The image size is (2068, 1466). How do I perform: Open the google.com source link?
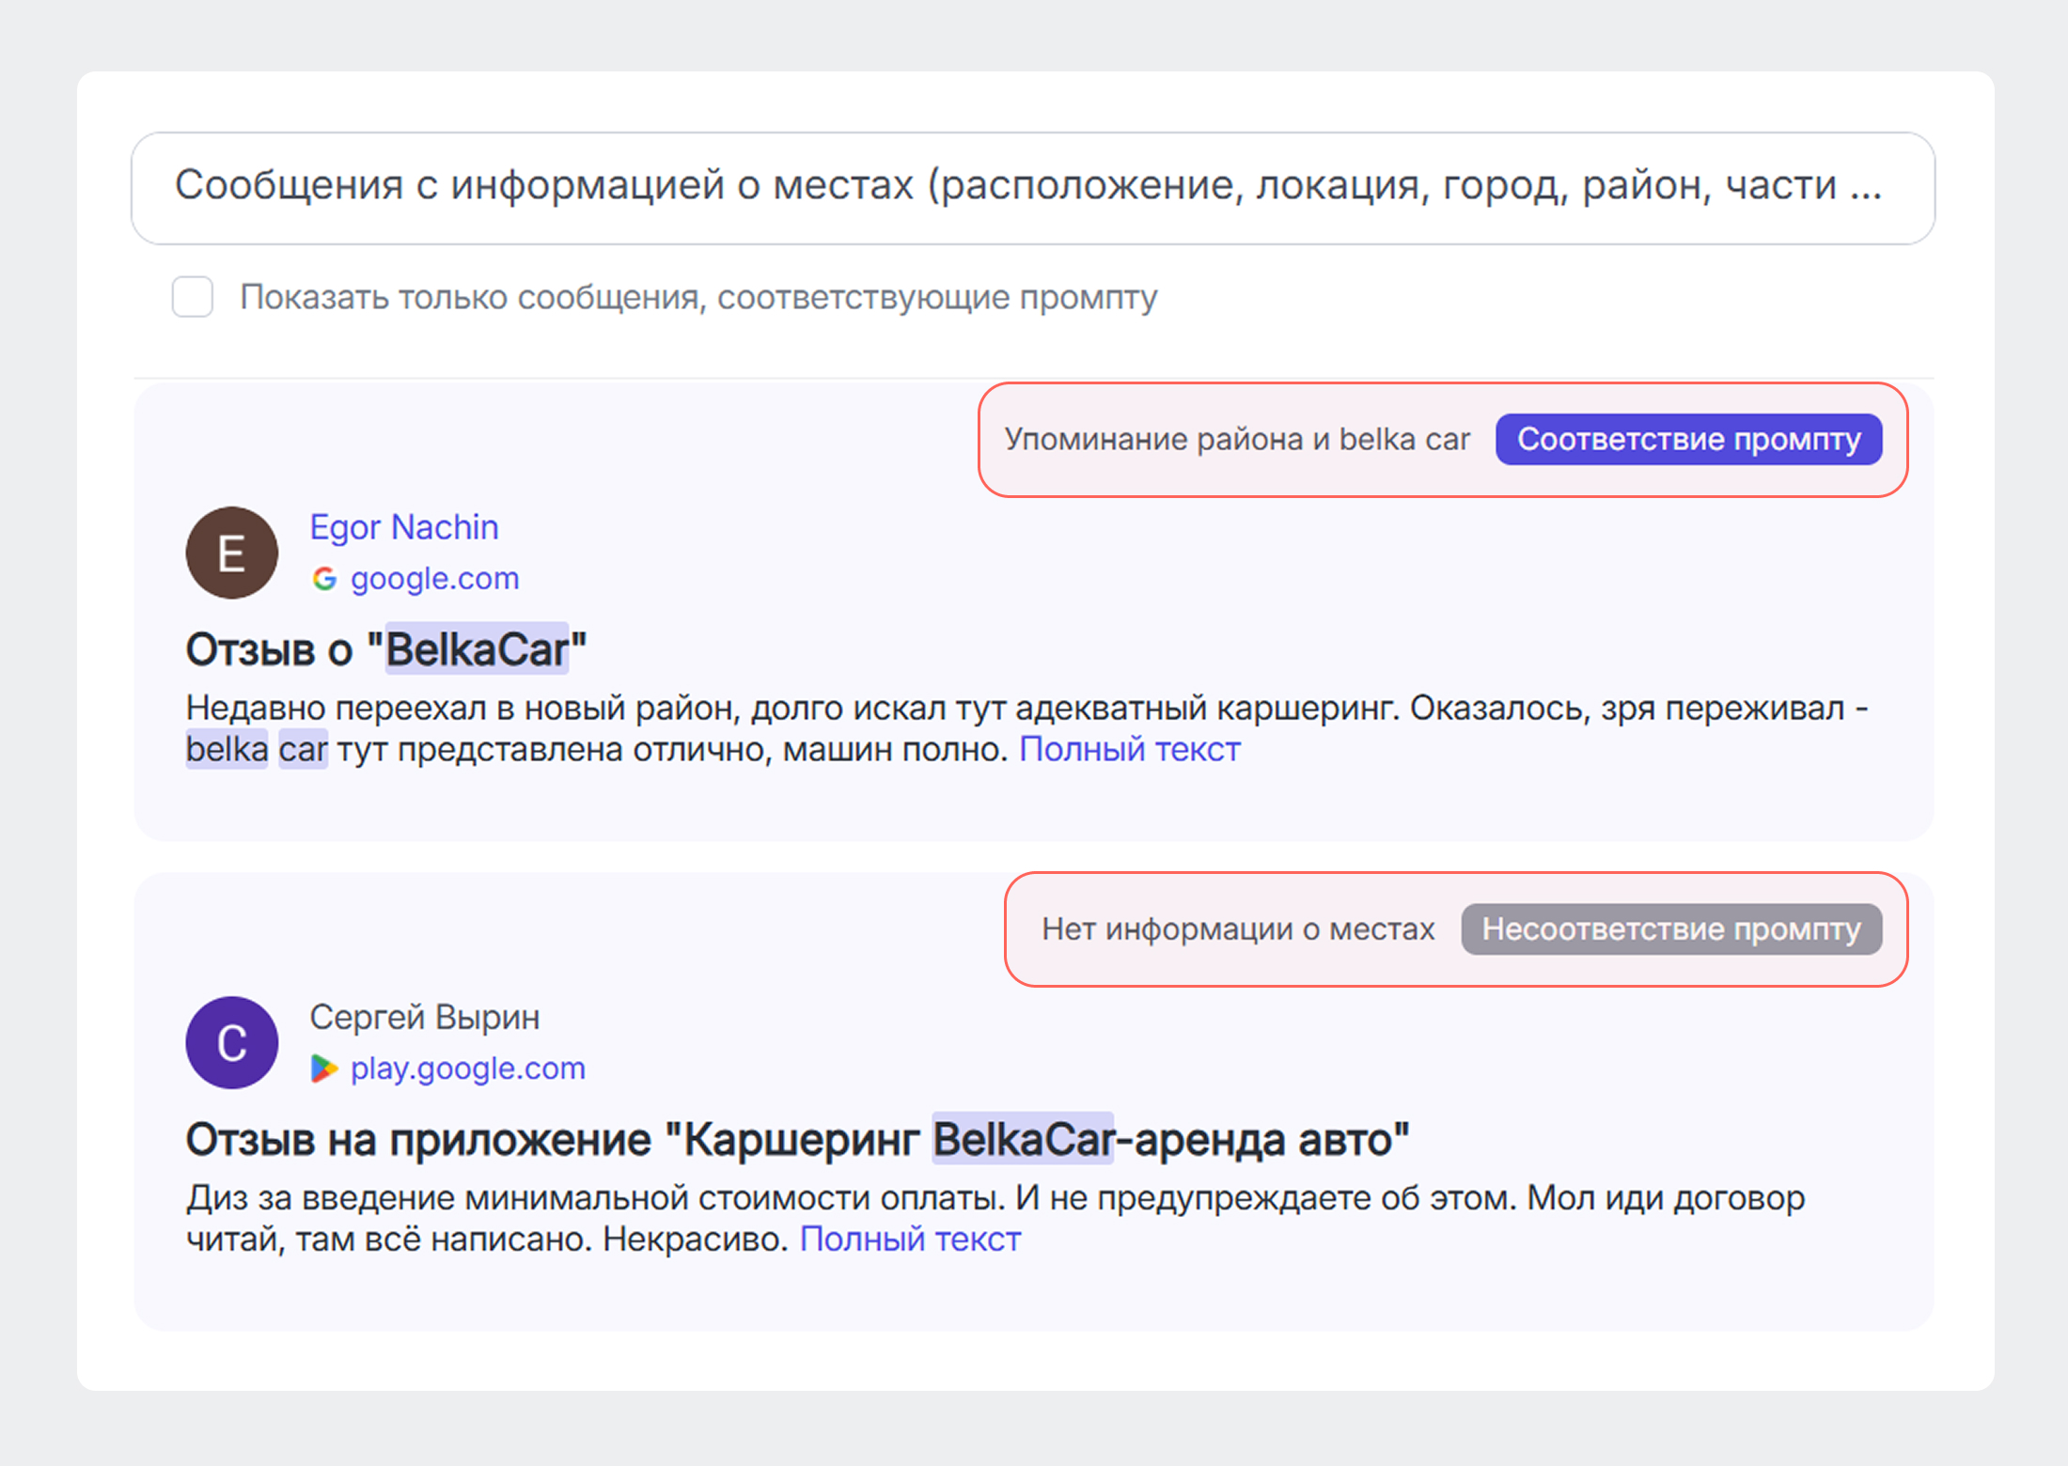434,578
